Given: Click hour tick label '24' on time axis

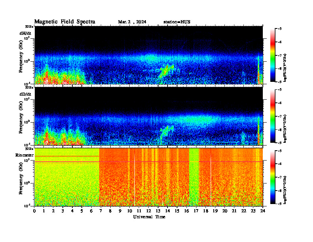Looking at the screenshot, I should [263, 211].
